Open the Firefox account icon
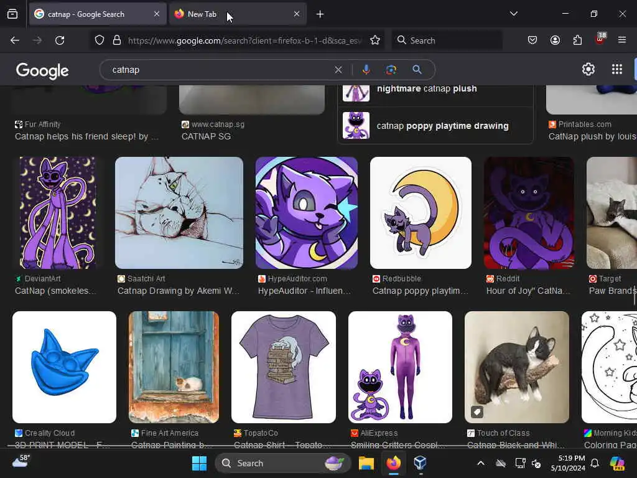 (555, 40)
